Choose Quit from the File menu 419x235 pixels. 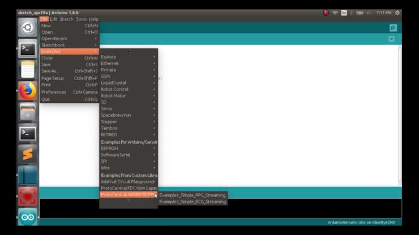coord(70,99)
